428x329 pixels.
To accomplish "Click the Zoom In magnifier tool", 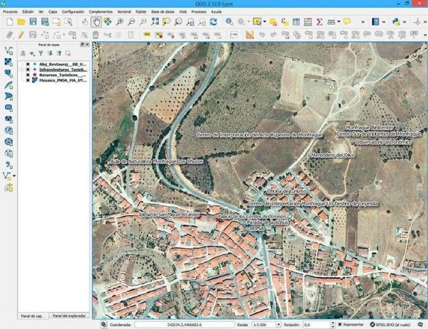I will pos(120,22).
